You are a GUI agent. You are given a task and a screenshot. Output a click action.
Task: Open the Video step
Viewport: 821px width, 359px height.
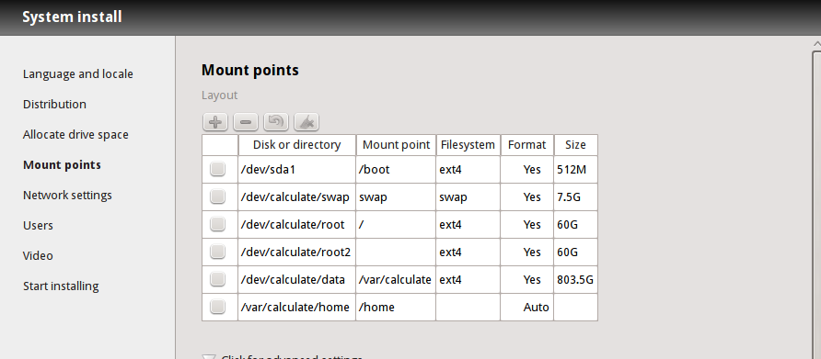(38, 256)
